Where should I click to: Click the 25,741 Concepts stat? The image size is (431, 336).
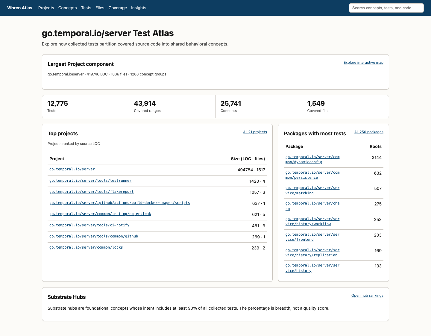[x=259, y=107]
